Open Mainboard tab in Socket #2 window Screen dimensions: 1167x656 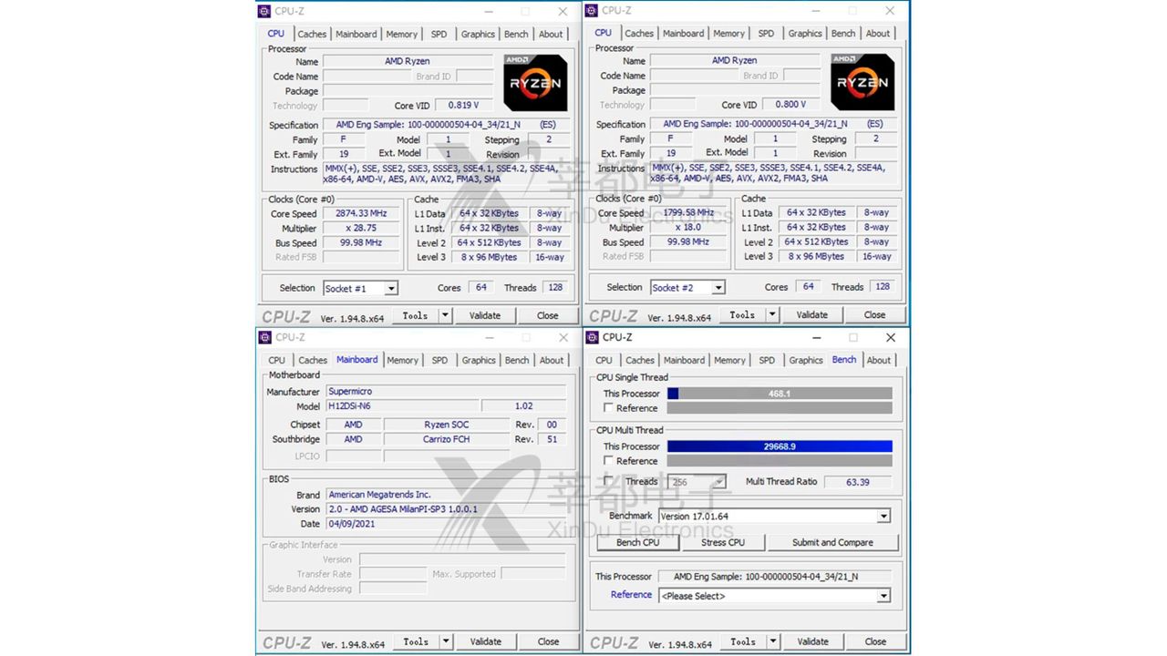point(684,33)
